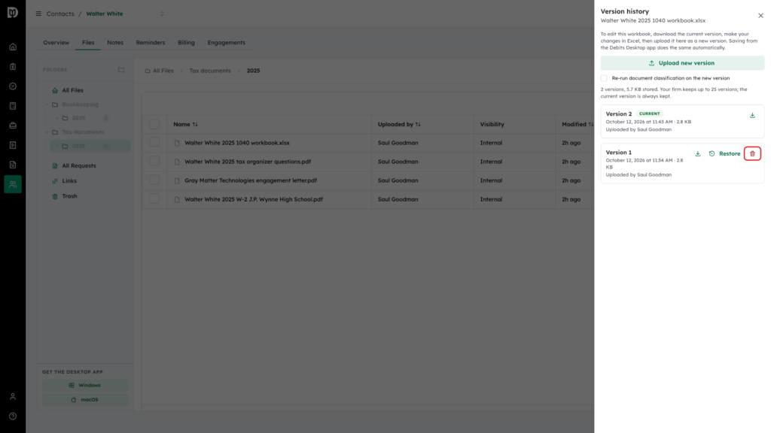771x433 pixels.
Task: Open Walter White 2025 tax organizer questions.pdf
Action: coord(248,162)
